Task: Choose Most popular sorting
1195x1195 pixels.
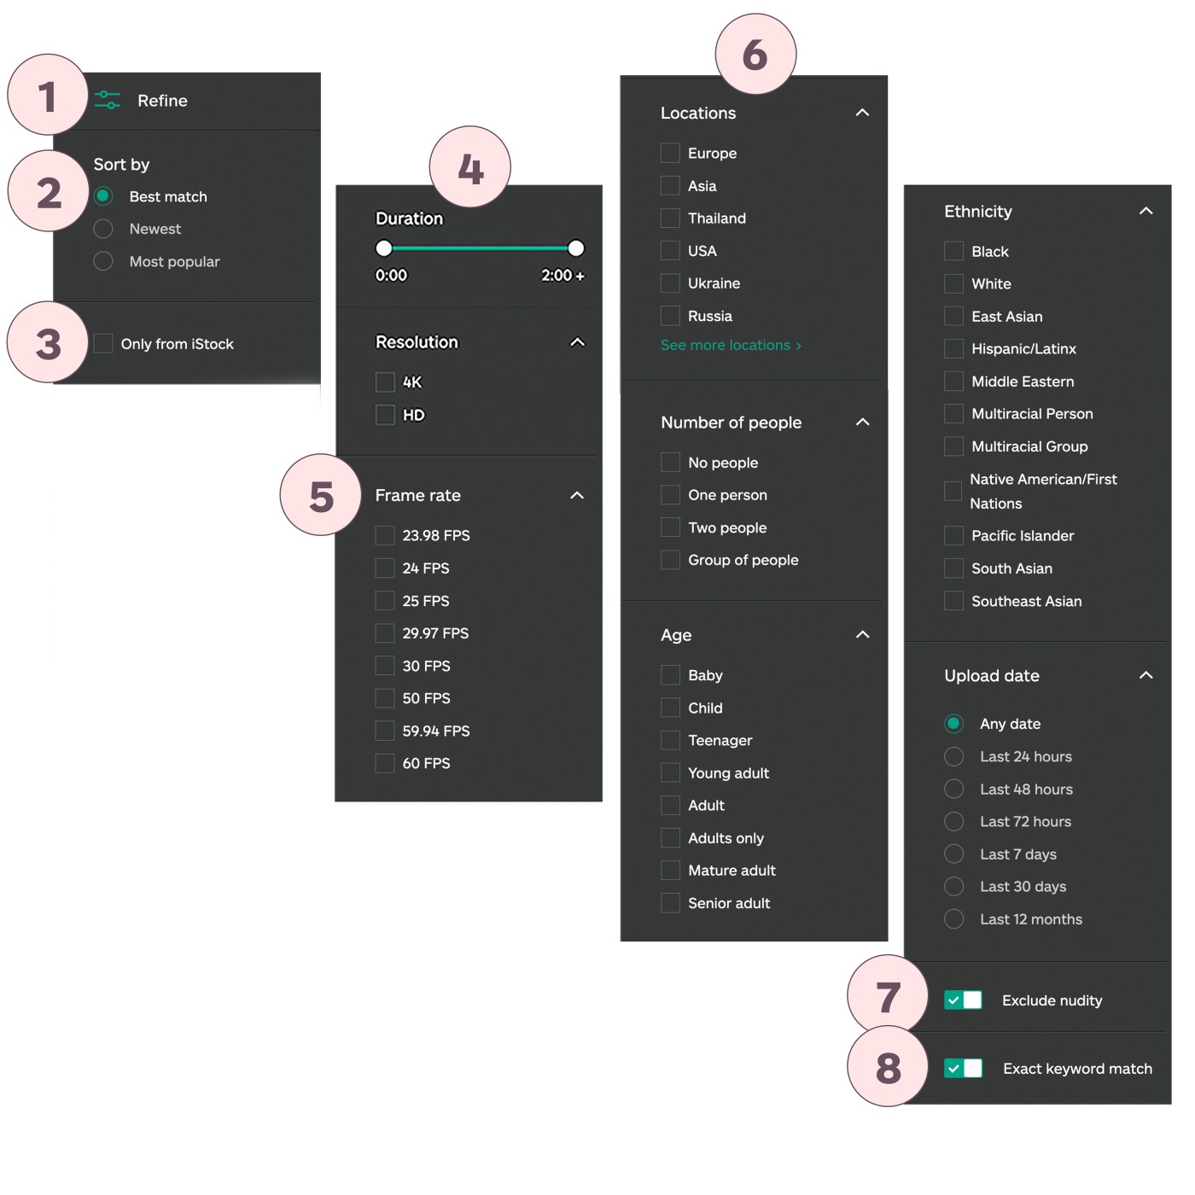Action: click(103, 261)
